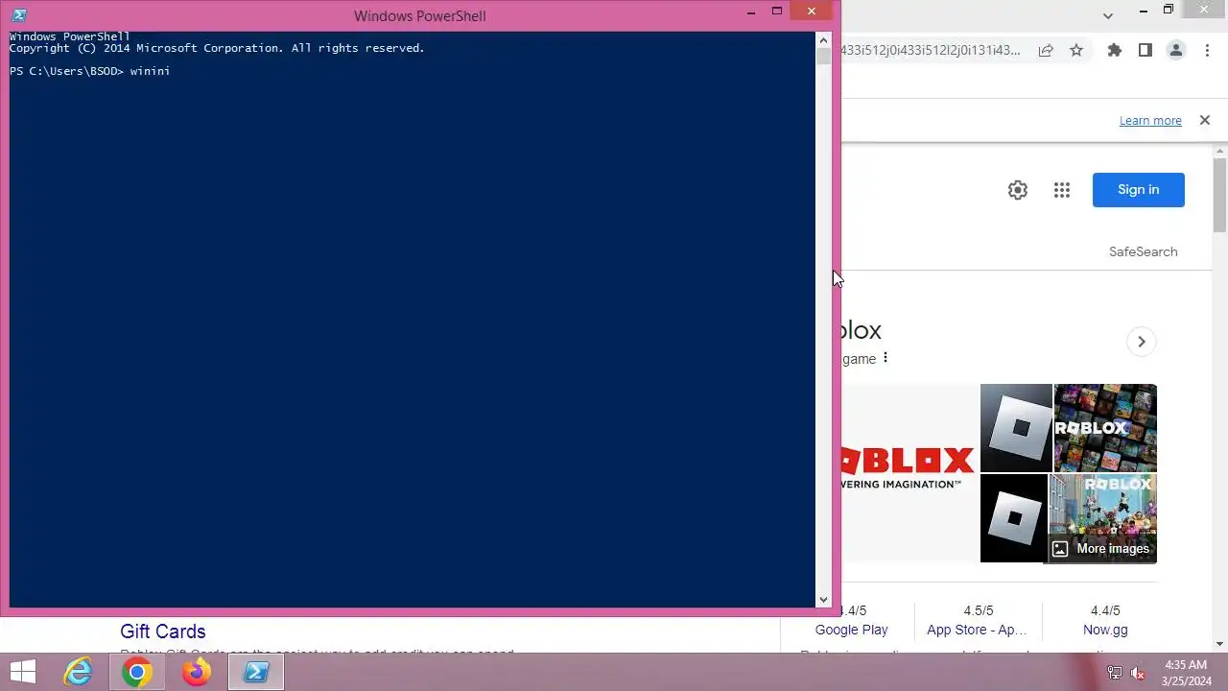Open more options dots beside game label
This screenshot has height=691, width=1228.
[886, 358]
